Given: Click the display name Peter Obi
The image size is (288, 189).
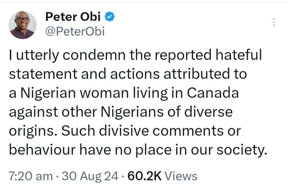Looking at the screenshot, I should coord(73,17).
